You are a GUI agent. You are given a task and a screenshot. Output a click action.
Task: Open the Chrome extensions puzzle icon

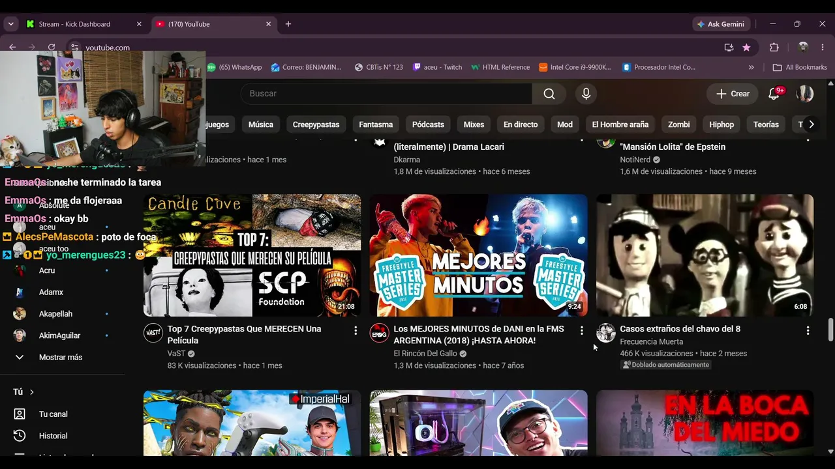(774, 48)
